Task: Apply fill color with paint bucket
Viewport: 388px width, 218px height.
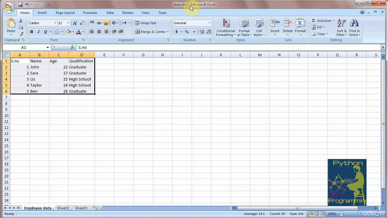Action: click(69, 31)
